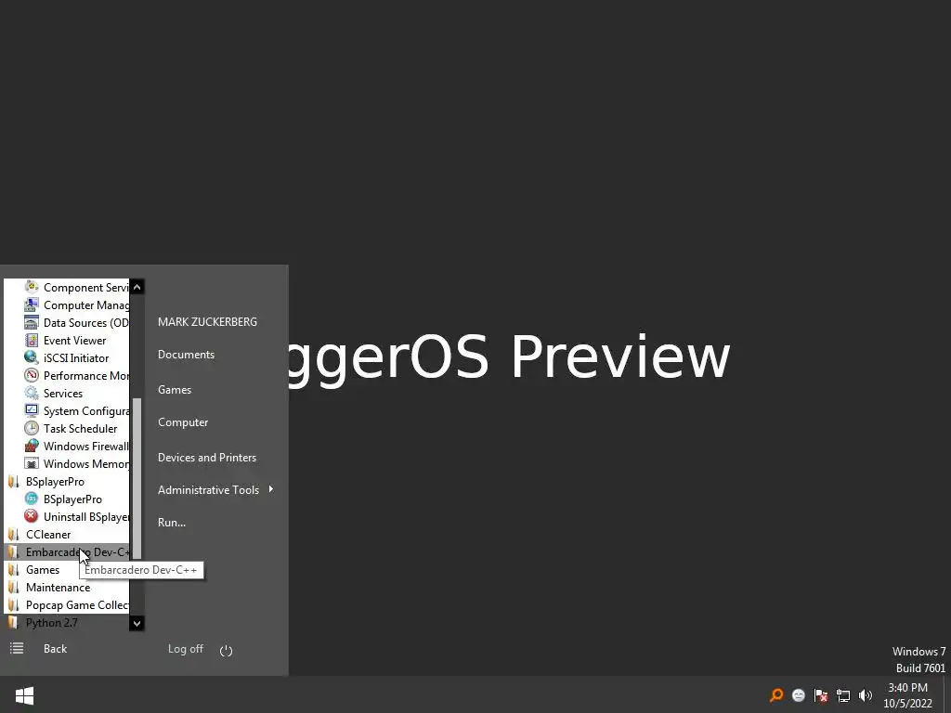Screen dimensions: 951x713
Task: Click the list icon next to Back
Action: 17,648
